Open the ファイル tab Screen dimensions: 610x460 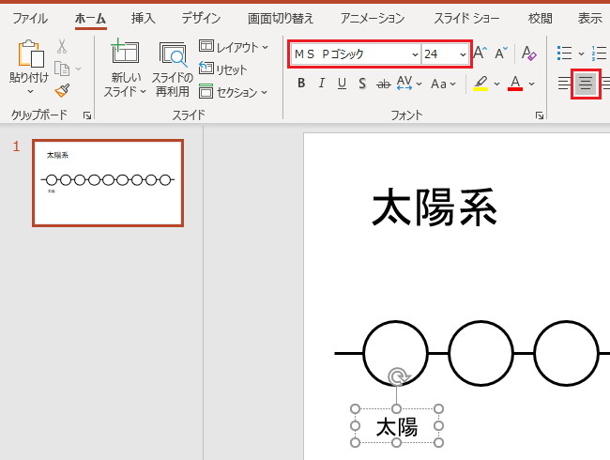pos(30,18)
